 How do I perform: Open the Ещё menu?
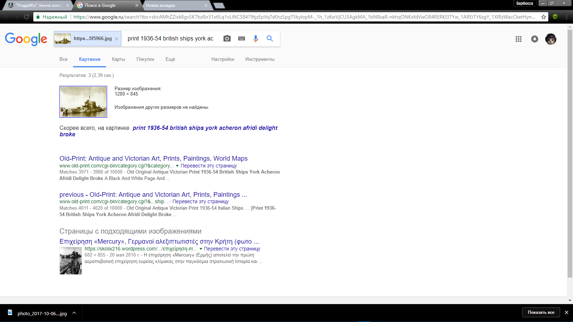[170, 59]
